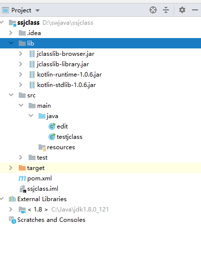Expand jclasslib-library.jar arrow
201x255 pixels.
tap(21, 64)
